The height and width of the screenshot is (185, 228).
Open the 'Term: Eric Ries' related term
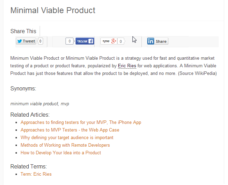[36, 174]
